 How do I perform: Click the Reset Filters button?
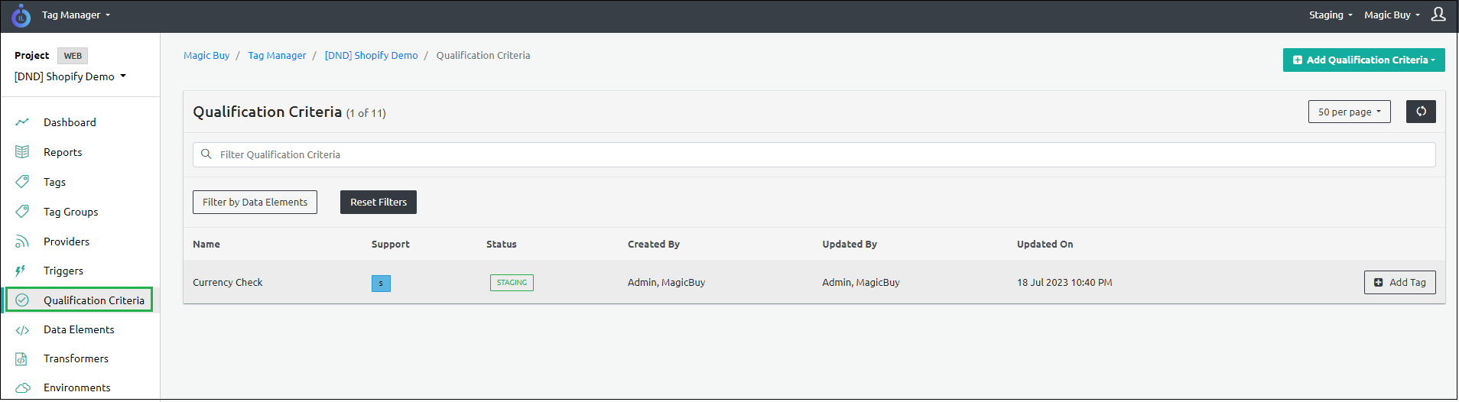click(x=379, y=203)
